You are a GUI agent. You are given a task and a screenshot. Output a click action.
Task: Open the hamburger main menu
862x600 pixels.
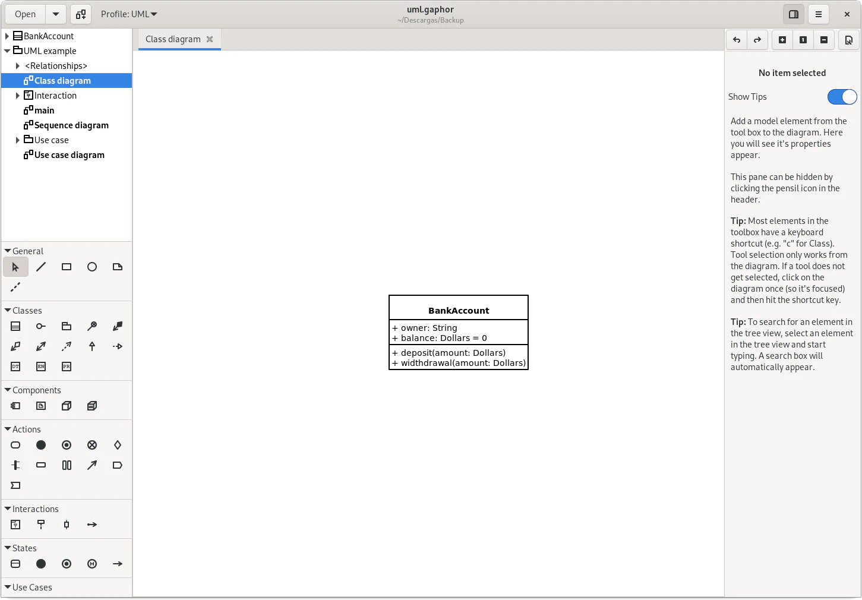[819, 14]
